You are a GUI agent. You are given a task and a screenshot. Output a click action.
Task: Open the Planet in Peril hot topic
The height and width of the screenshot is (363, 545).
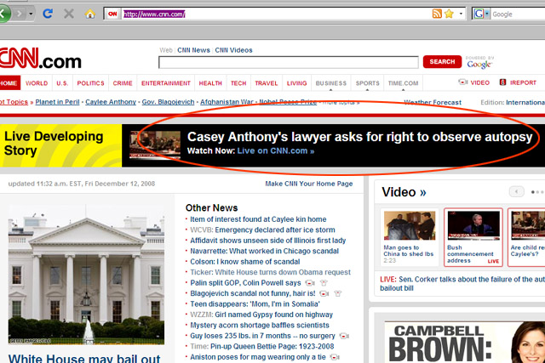57,102
